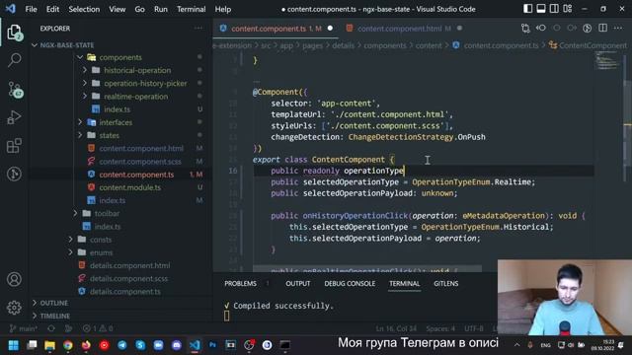This screenshot has width=632, height=355.
Task: Click the ENG language indicator in tray
Action: pos(545,345)
